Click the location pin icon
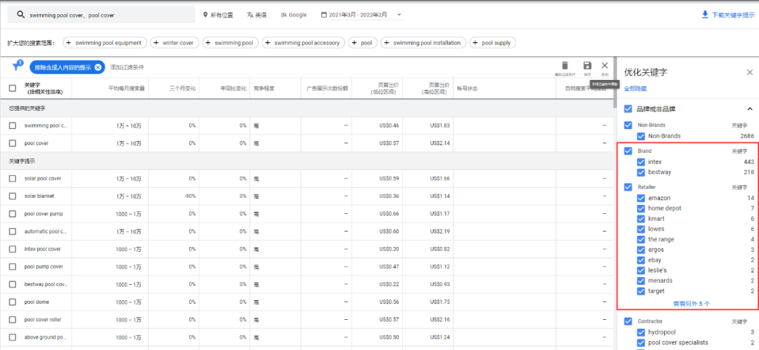The width and height of the screenshot is (759, 350). [x=205, y=15]
